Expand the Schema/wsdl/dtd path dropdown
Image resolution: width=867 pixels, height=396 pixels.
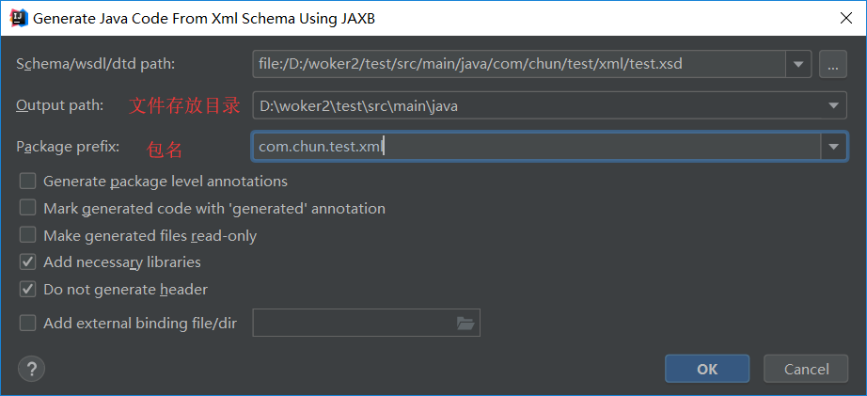(799, 64)
